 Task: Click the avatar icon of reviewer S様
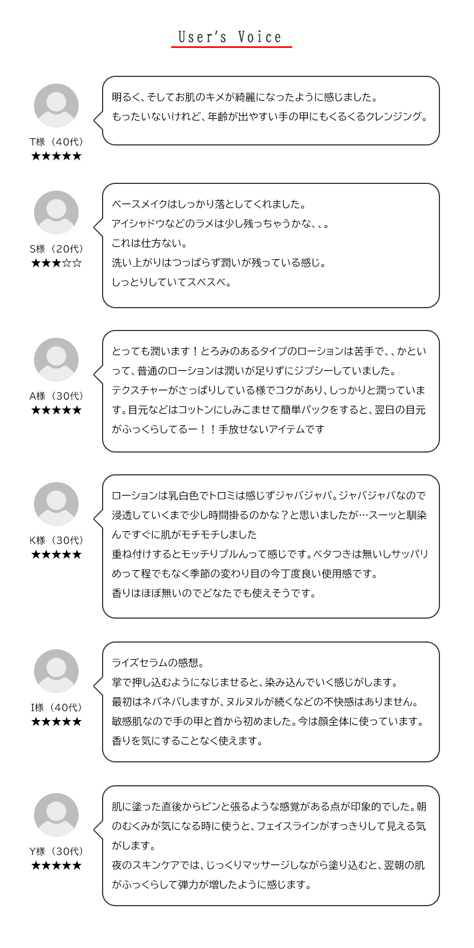[56, 213]
